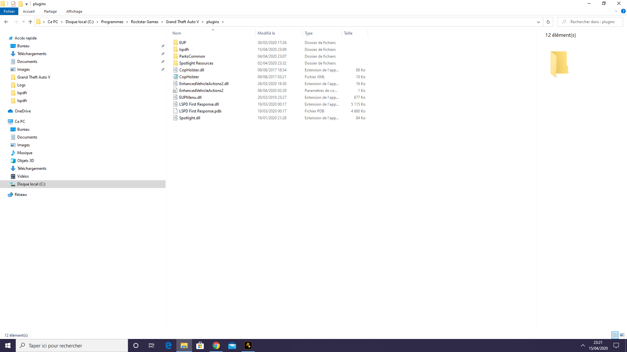Unpin Téléchargements from quick access
Image resolution: width=627 pixels, height=352 pixels.
tap(163, 54)
